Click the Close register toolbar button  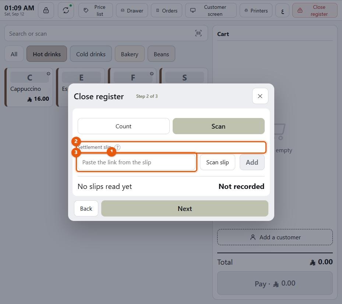tap(315, 10)
